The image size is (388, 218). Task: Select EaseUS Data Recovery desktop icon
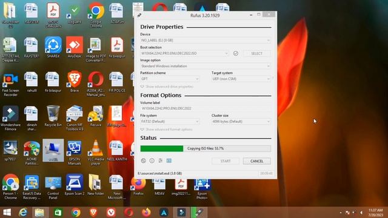[x=32, y=187]
